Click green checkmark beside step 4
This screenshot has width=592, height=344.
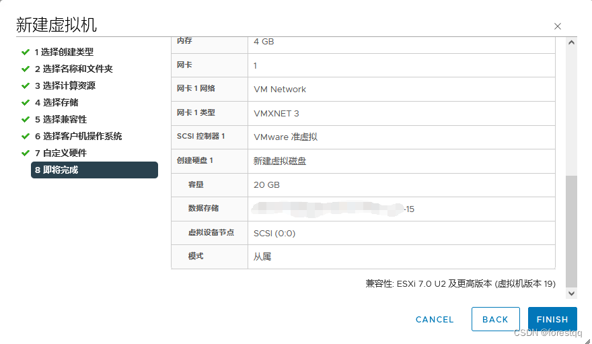pos(26,102)
